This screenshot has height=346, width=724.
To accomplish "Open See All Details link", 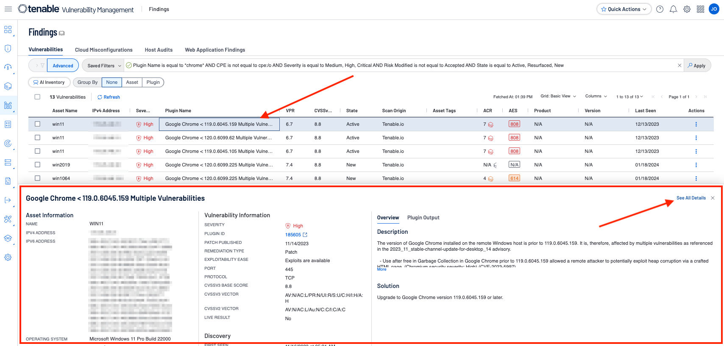I will pyautogui.click(x=691, y=198).
